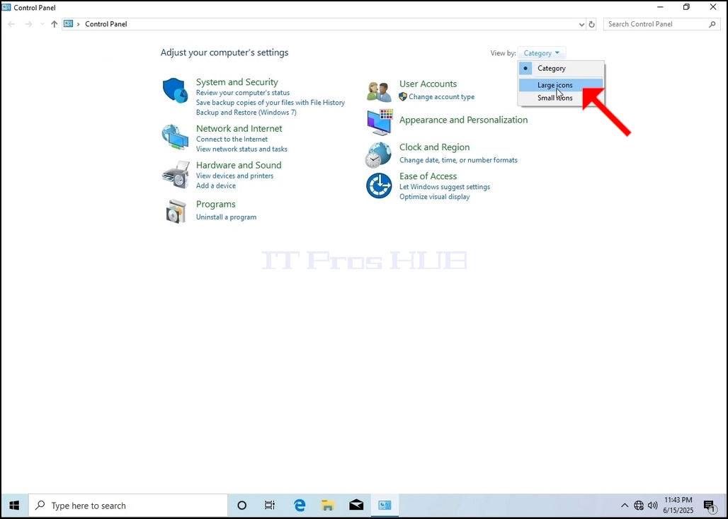
Task: Open the recent locations dropdown arrow
Action: 42,24
